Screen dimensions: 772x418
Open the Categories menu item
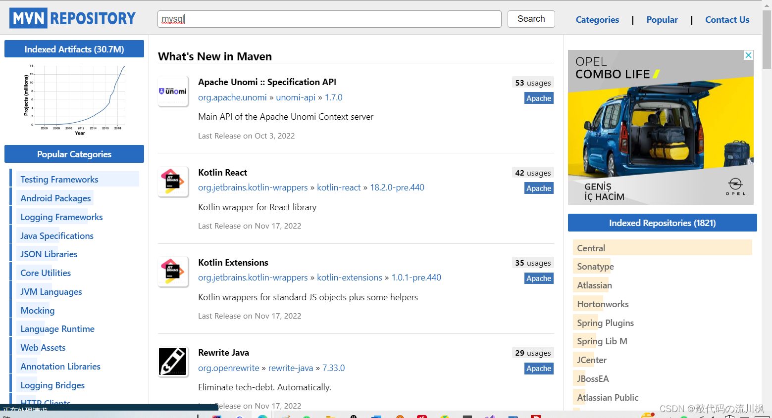point(597,20)
